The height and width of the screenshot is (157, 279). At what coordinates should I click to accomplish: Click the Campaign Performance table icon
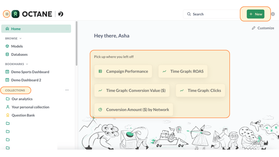tap(100, 71)
